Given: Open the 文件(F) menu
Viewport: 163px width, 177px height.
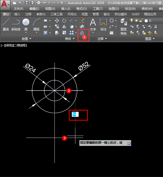Looking at the screenshot, I should (18, 9).
